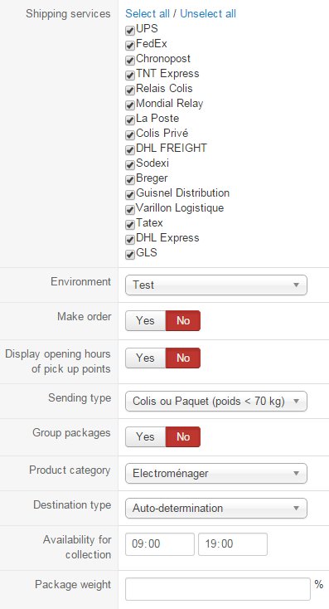Toggle the Tatex checkbox
This screenshot has width=329, height=609.
pos(130,225)
